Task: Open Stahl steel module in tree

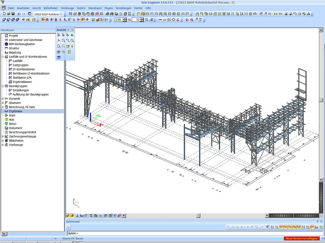Action: tap(12, 115)
